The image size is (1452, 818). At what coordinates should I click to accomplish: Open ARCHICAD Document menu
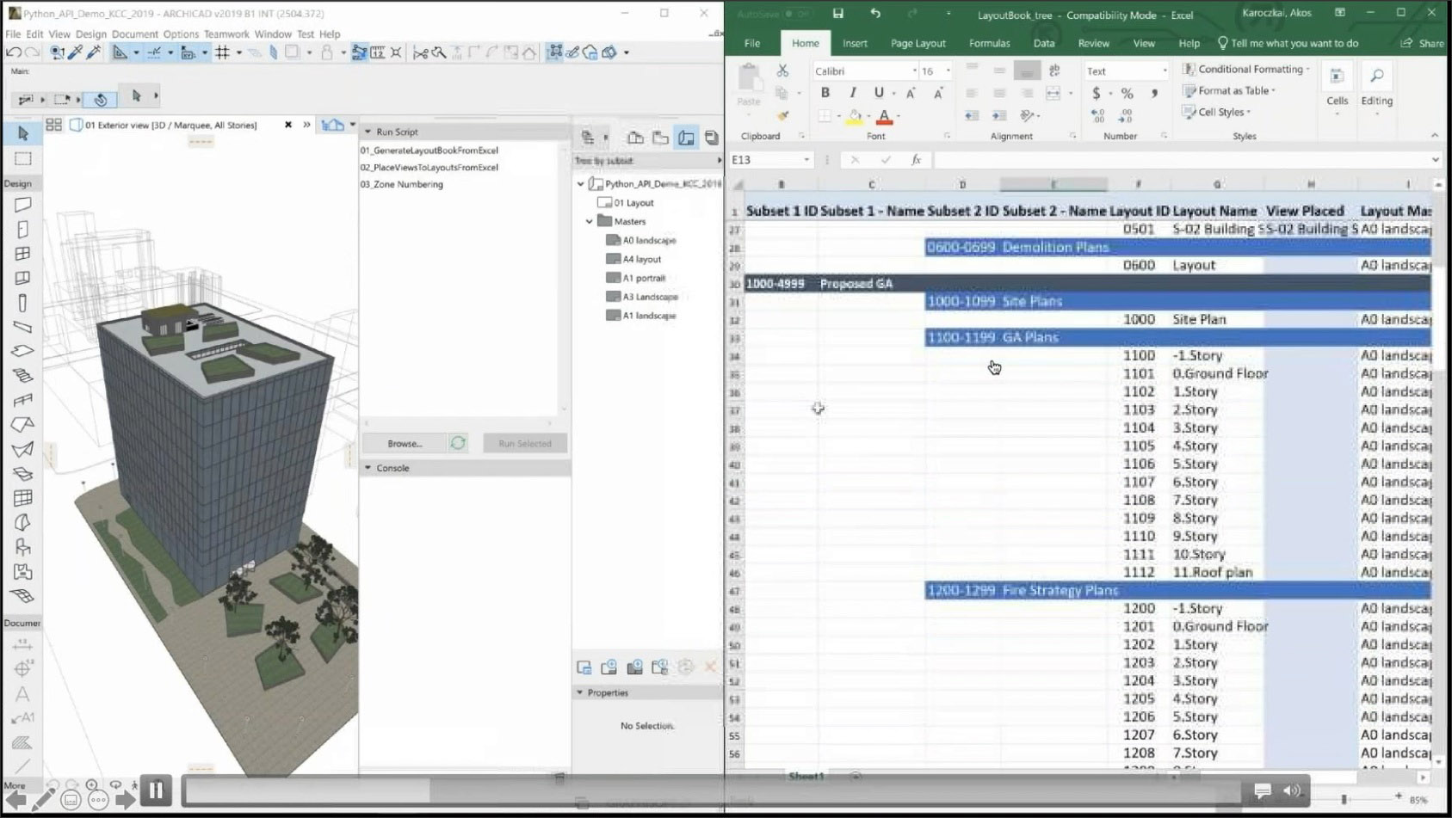[x=135, y=34]
